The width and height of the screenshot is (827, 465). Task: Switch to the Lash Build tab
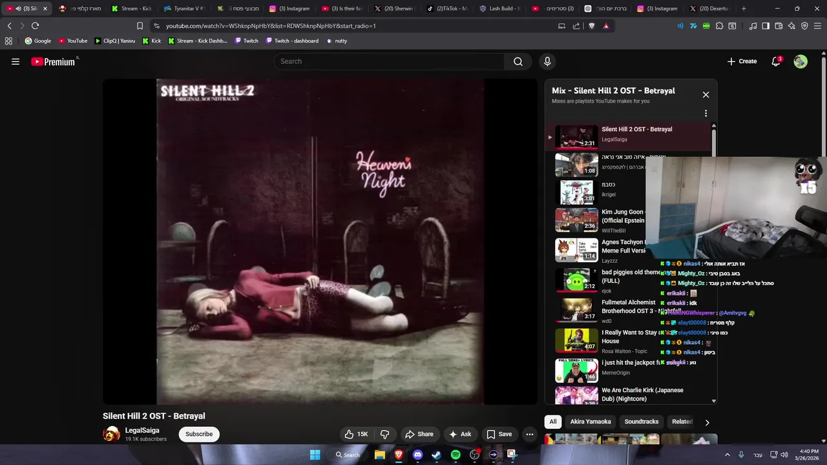point(501,8)
